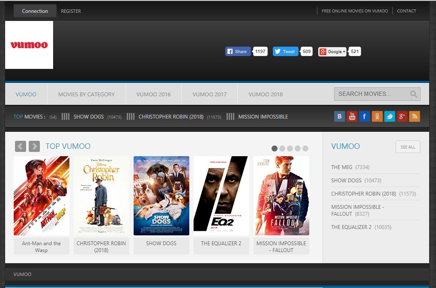Click the Vumoo logo image
436x288 pixels.
click(29, 45)
